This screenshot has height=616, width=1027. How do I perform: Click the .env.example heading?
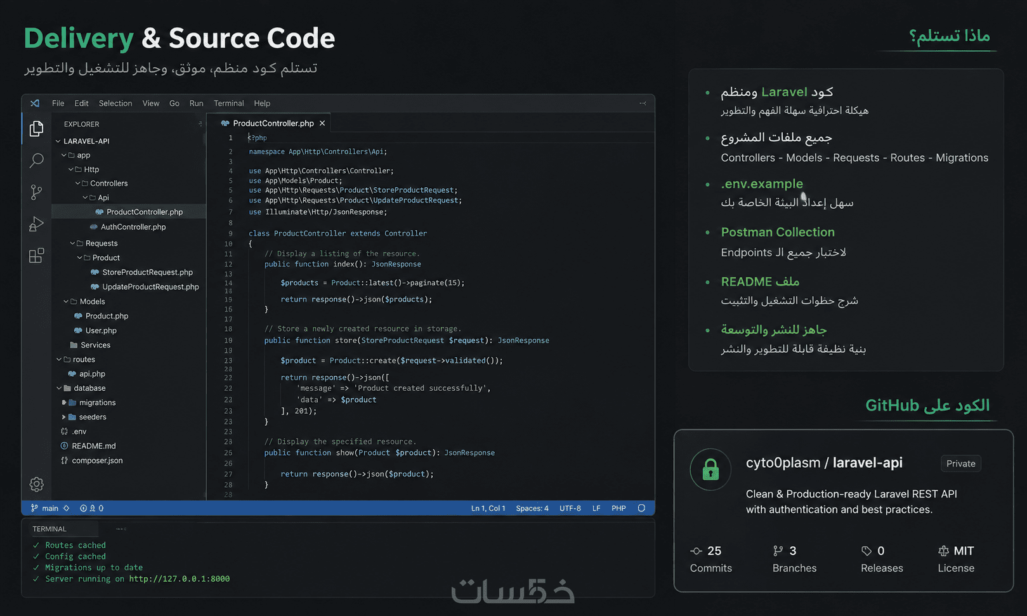(x=762, y=184)
